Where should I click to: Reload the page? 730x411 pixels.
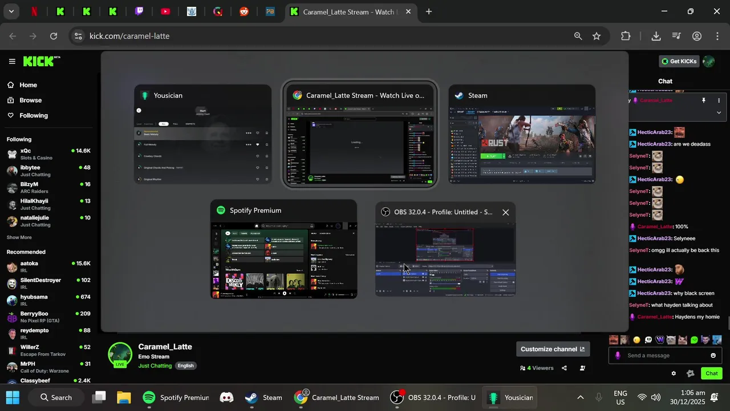point(54,36)
